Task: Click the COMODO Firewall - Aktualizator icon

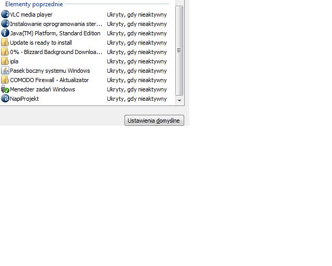Action: pos(5,80)
